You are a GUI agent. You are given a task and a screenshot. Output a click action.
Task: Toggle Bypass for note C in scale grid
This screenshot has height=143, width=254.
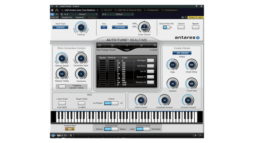(x=103, y=61)
